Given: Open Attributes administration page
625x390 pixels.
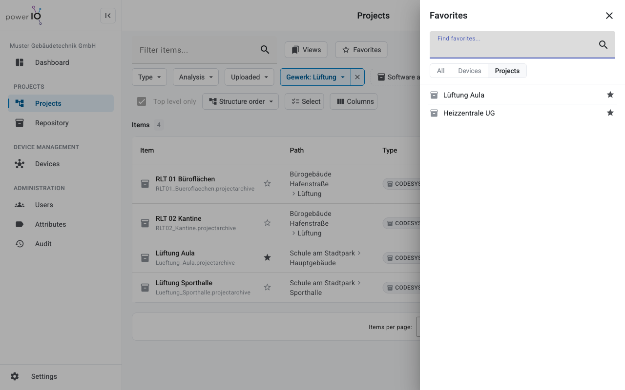Looking at the screenshot, I should tap(61, 224).
